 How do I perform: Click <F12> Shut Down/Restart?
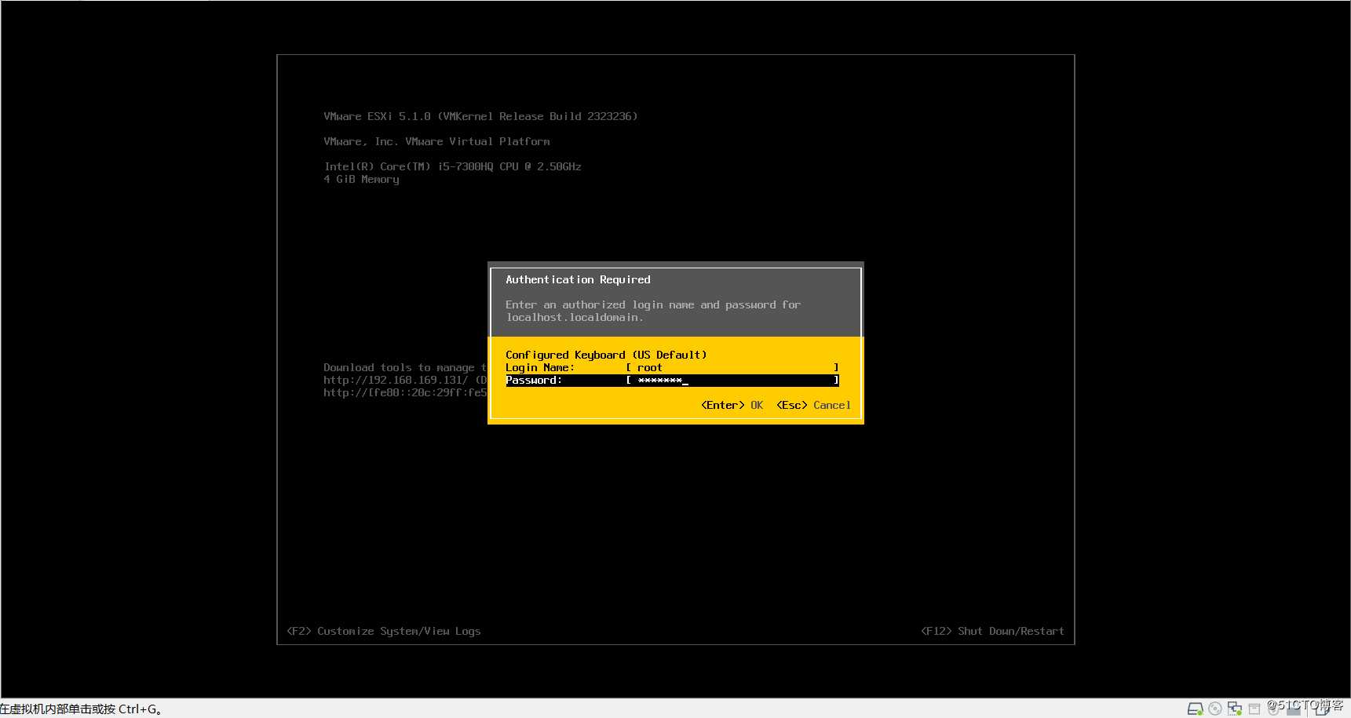[992, 631]
